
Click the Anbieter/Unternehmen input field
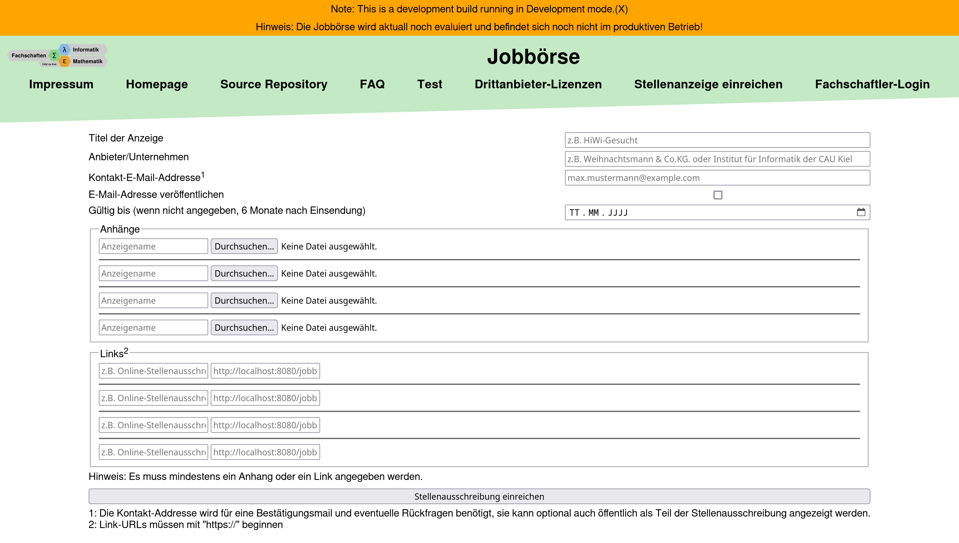717,159
